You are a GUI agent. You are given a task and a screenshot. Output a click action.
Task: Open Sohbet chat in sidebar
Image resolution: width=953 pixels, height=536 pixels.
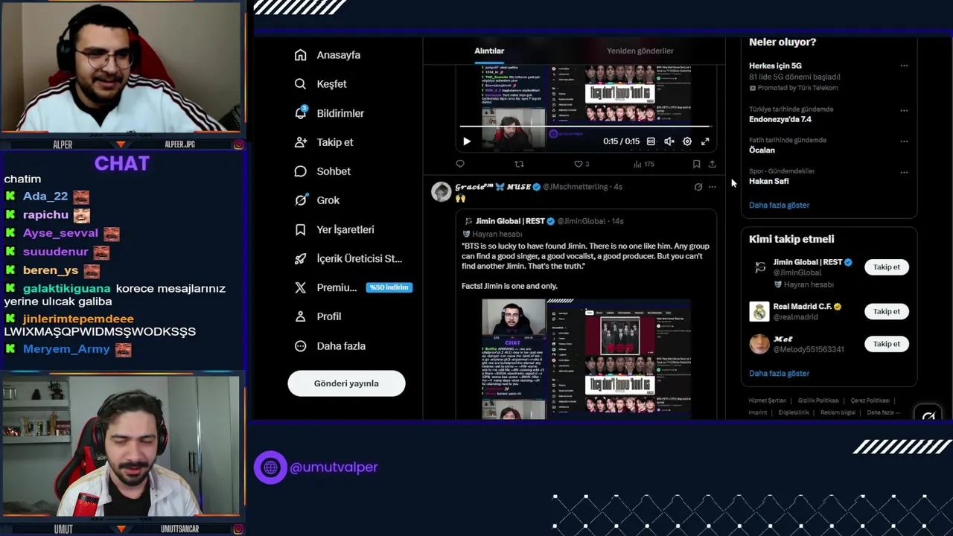pos(322,171)
